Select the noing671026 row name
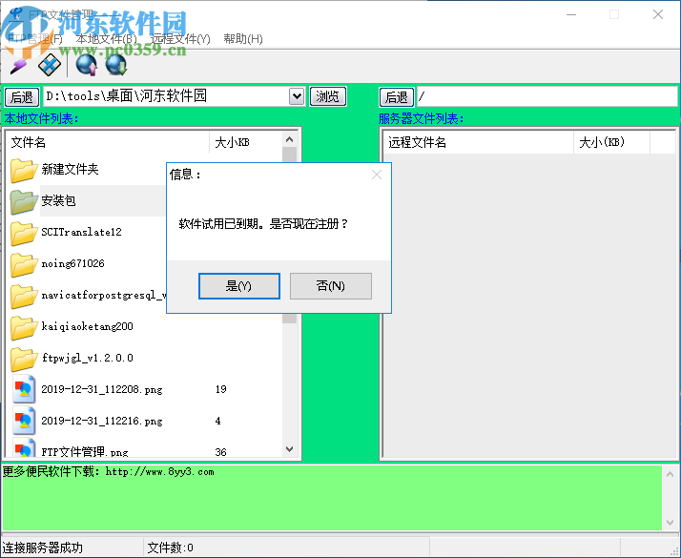This screenshot has height=558, width=681. click(72, 263)
